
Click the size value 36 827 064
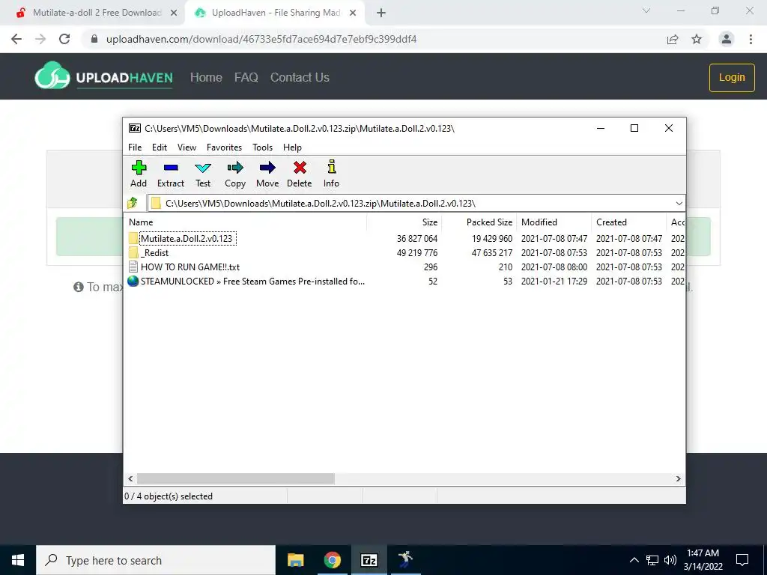coord(417,239)
